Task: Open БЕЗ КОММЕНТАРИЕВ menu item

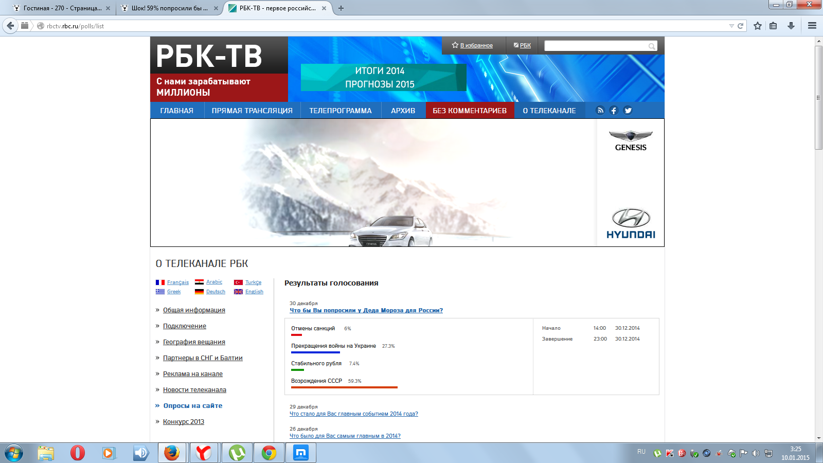Action: tap(470, 111)
